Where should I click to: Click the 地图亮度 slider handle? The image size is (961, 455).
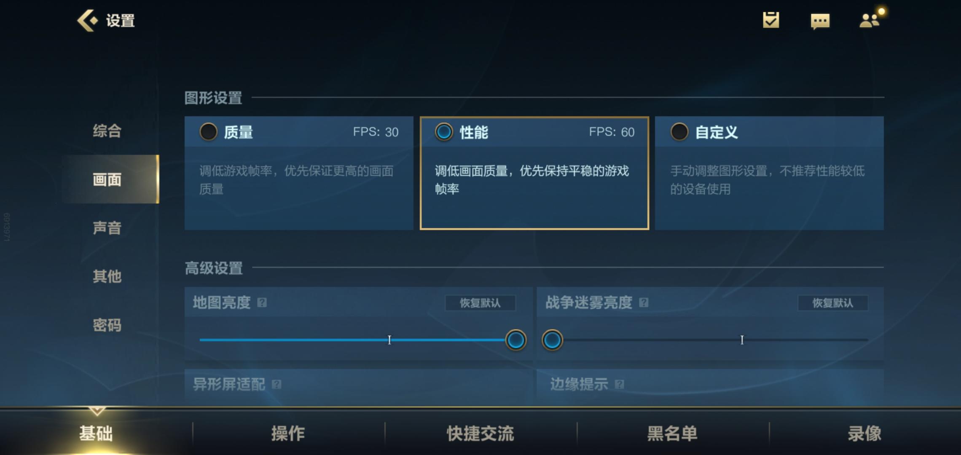click(x=515, y=340)
